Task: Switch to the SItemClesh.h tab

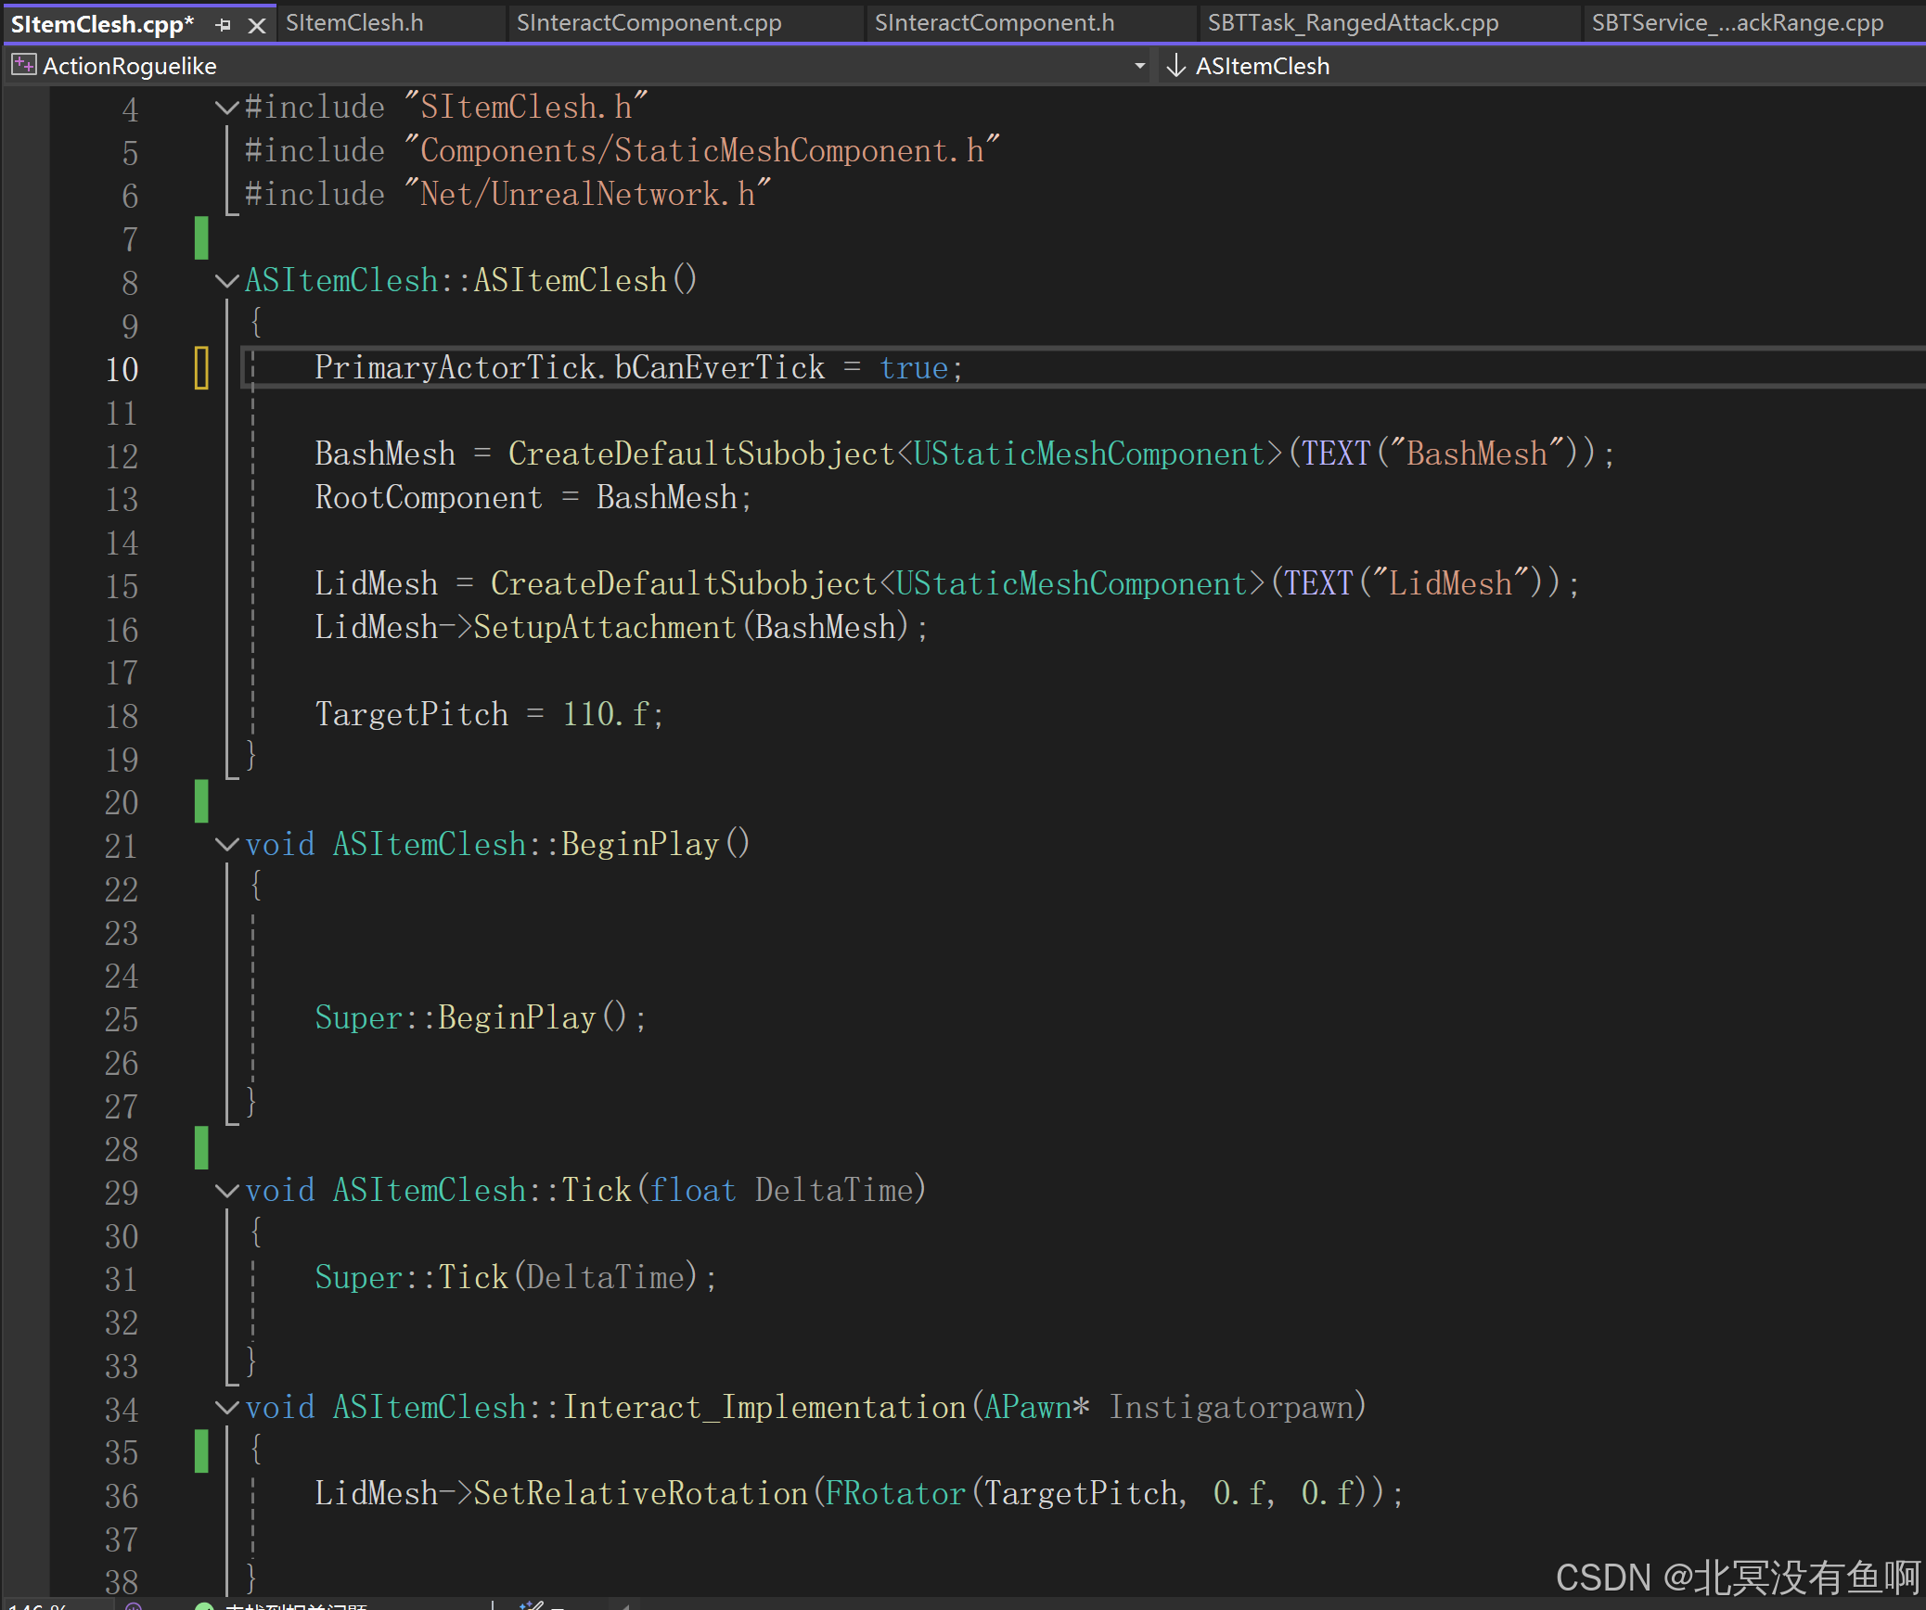Action: [354, 23]
